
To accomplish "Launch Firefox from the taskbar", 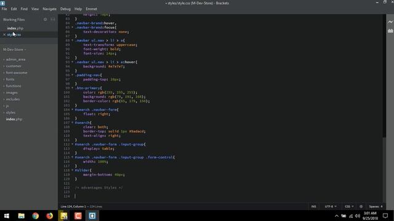I will pos(49,215).
